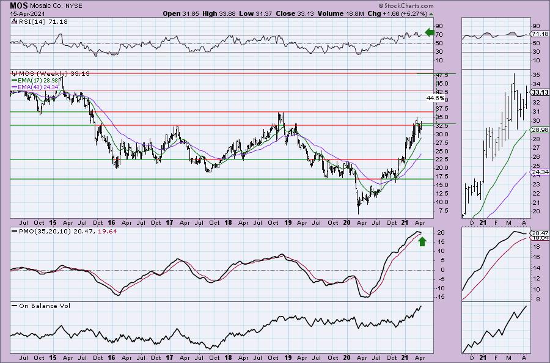This screenshot has width=550, height=363.
Task: Open the StockCharts.com copyright credit
Action: pos(406,6)
